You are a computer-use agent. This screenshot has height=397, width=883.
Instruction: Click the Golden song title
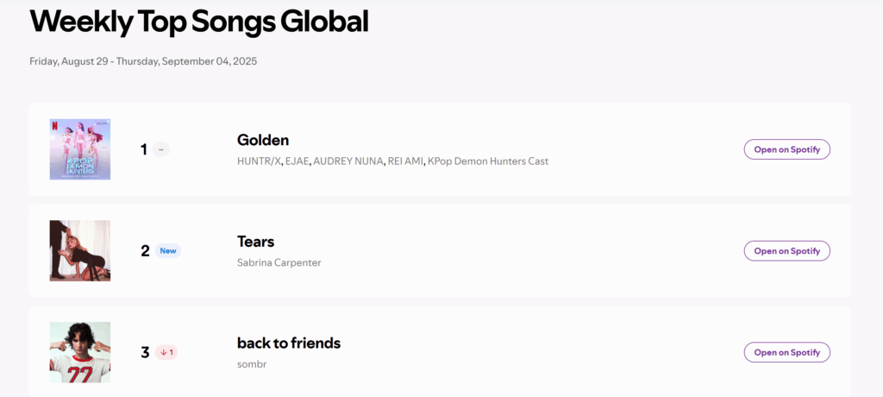263,140
